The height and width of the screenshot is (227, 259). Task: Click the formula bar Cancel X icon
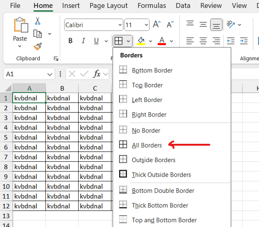pyautogui.click(x=72, y=74)
